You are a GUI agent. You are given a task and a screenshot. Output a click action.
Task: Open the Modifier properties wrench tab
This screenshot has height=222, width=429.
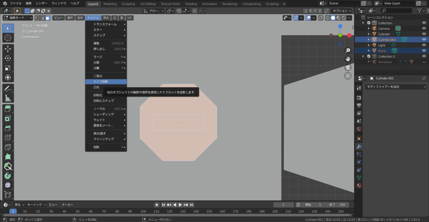coord(359,146)
